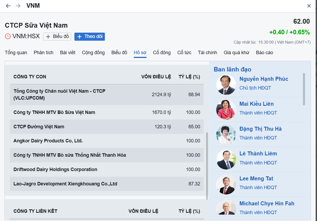Click the CTCP Sữa Việt Nam title
Viewport: 317px width, 221px height.
[x=36, y=25]
